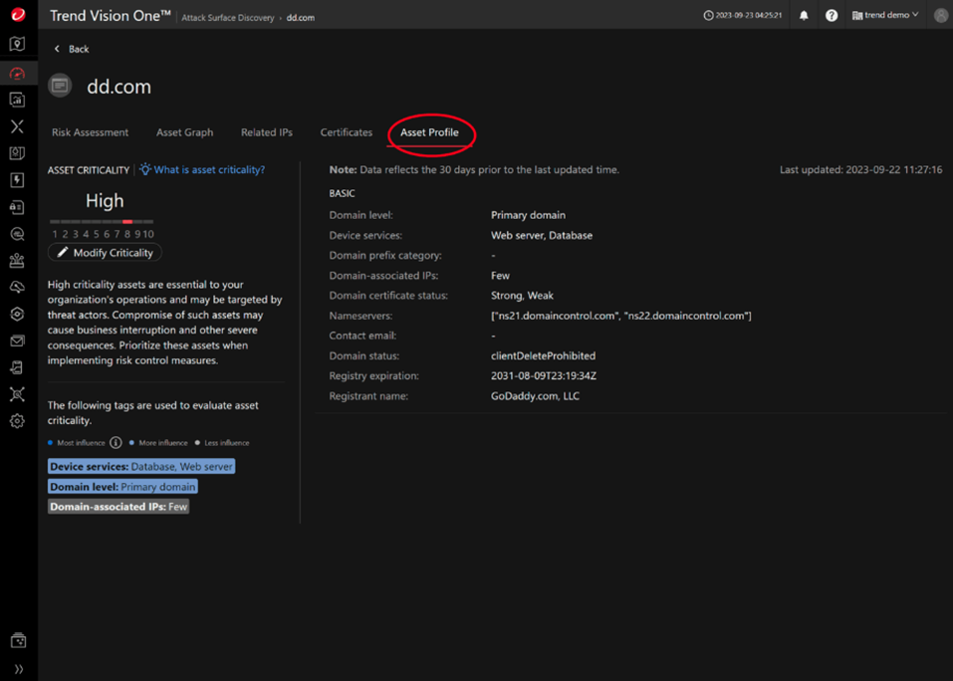Viewport: 953px width, 681px height.
Task: Open the map-pin sidebar icon
Action: [18, 44]
